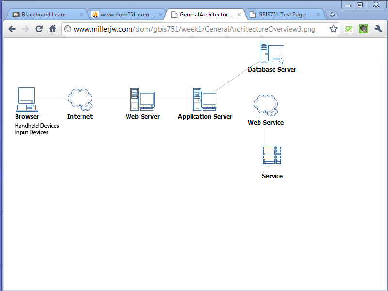
Task: Switch to the GBIS751 Test Page tab
Action: [282, 15]
